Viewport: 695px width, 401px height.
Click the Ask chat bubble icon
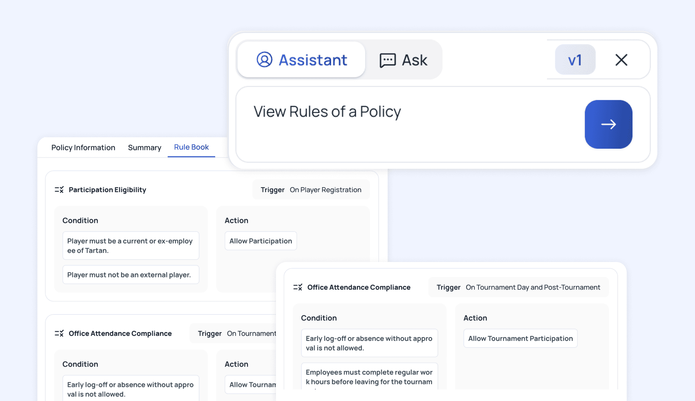(x=388, y=60)
